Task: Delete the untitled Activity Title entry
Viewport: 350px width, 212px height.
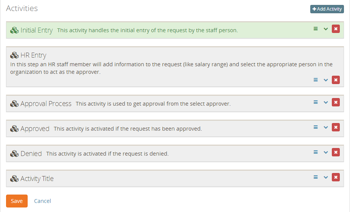Action: click(x=336, y=178)
